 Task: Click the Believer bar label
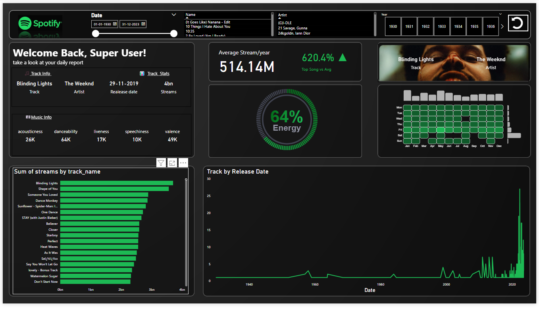coord(52,224)
